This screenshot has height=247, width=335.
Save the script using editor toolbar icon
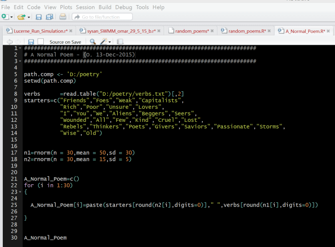[31, 41]
